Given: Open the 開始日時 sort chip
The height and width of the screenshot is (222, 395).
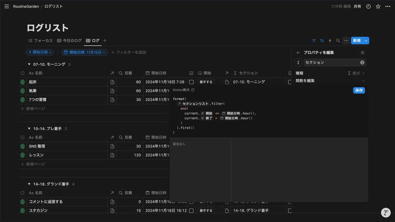Looking at the screenshot, I should click(40, 52).
